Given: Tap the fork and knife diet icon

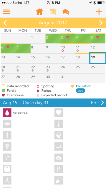Looking at the screenshot, I should (59, 169).
